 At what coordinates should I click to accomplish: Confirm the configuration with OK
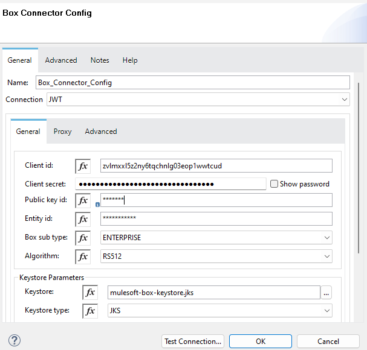pos(261,342)
